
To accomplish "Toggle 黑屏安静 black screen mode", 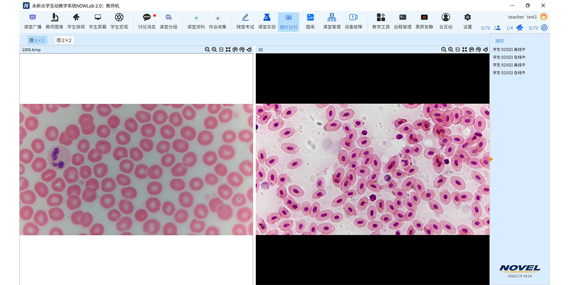I will pos(424,22).
